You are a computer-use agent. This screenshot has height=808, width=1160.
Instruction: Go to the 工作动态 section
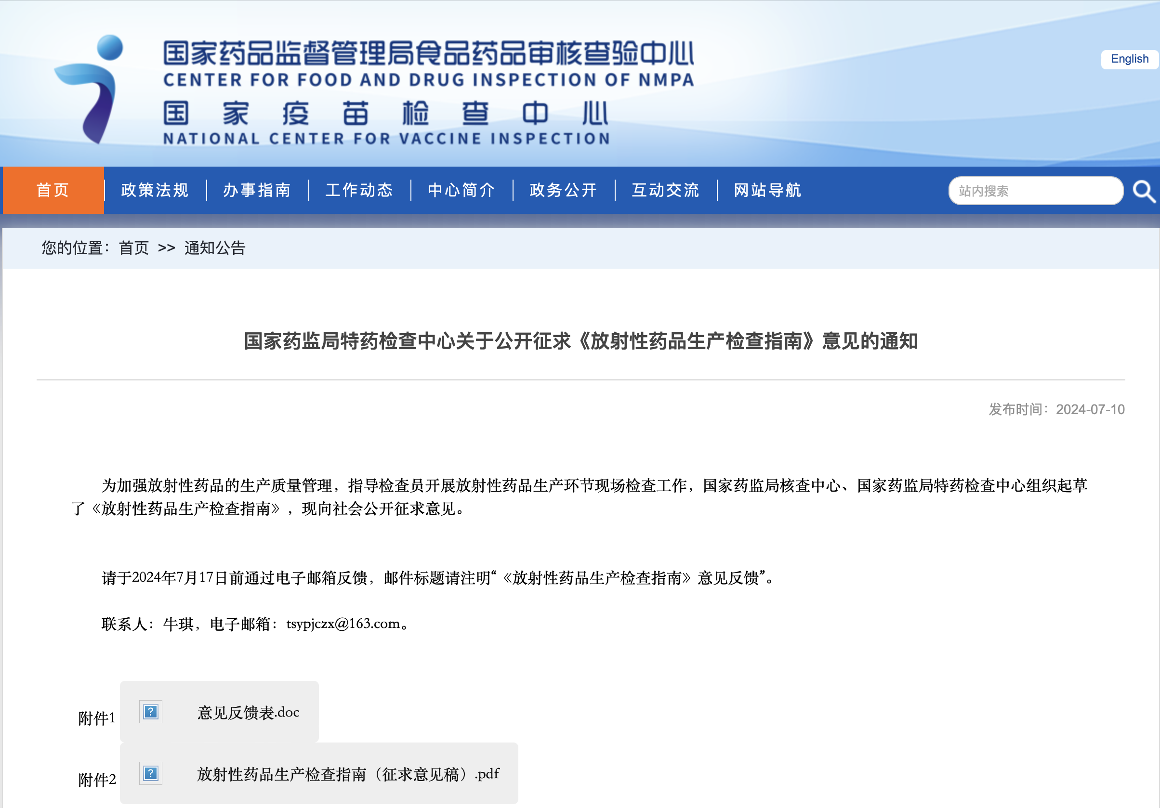tap(359, 190)
